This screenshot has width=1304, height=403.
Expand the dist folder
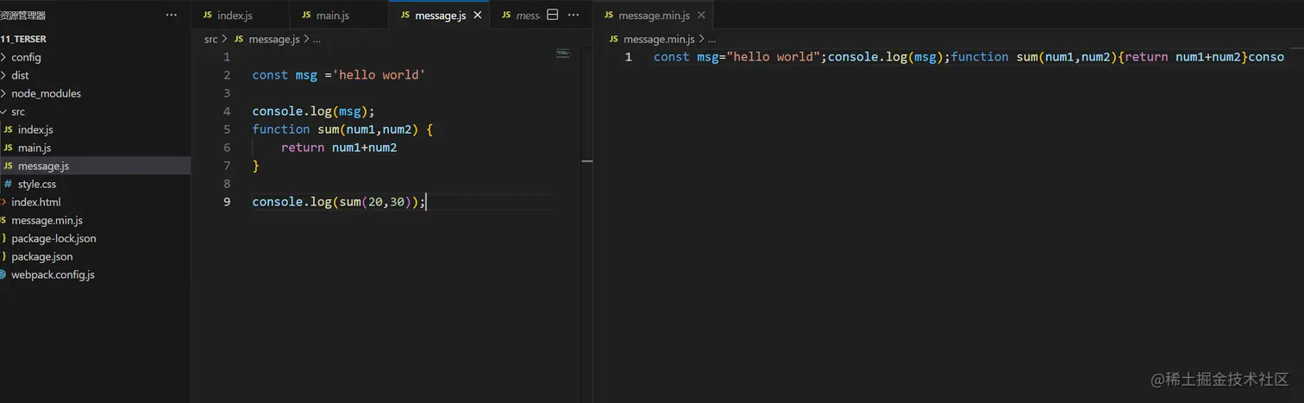[x=20, y=75]
